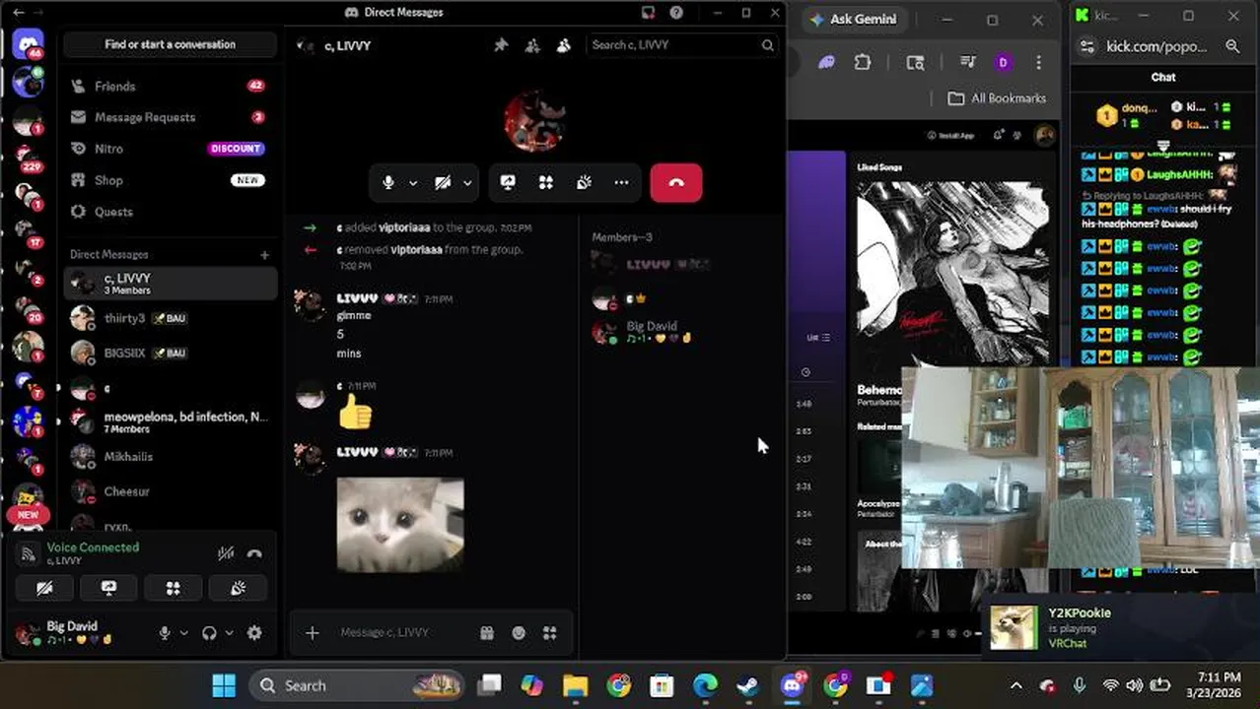
Task: Open the meowpelona group DM
Action: pyautogui.click(x=171, y=422)
